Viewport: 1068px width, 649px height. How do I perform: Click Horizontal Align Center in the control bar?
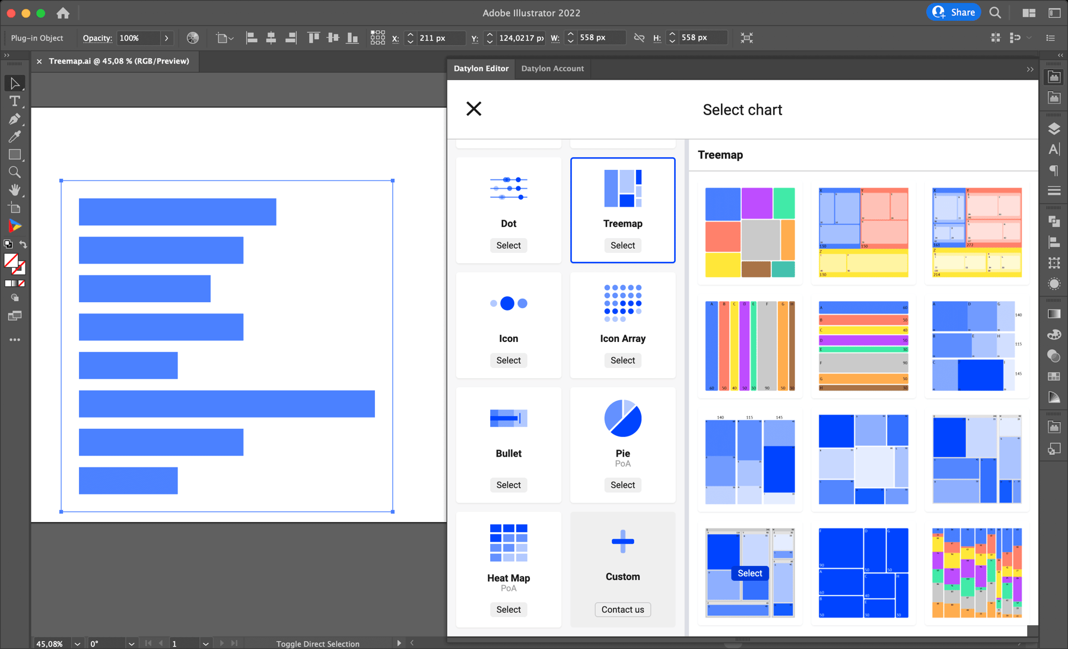click(272, 37)
